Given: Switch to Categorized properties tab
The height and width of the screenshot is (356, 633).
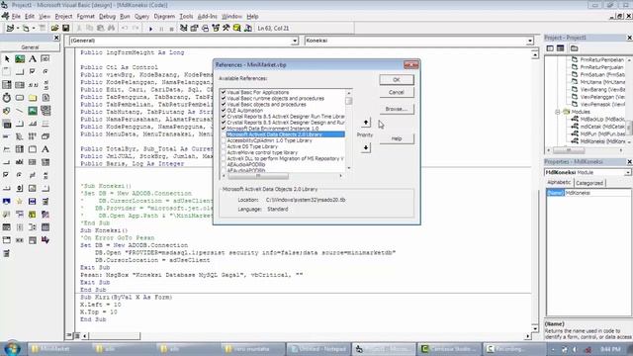Looking at the screenshot, I should point(589,183).
